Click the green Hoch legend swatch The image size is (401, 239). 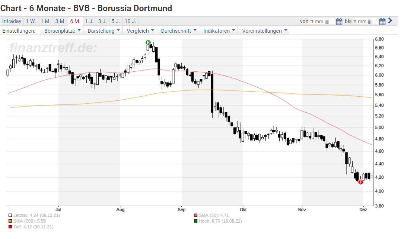tap(195, 221)
